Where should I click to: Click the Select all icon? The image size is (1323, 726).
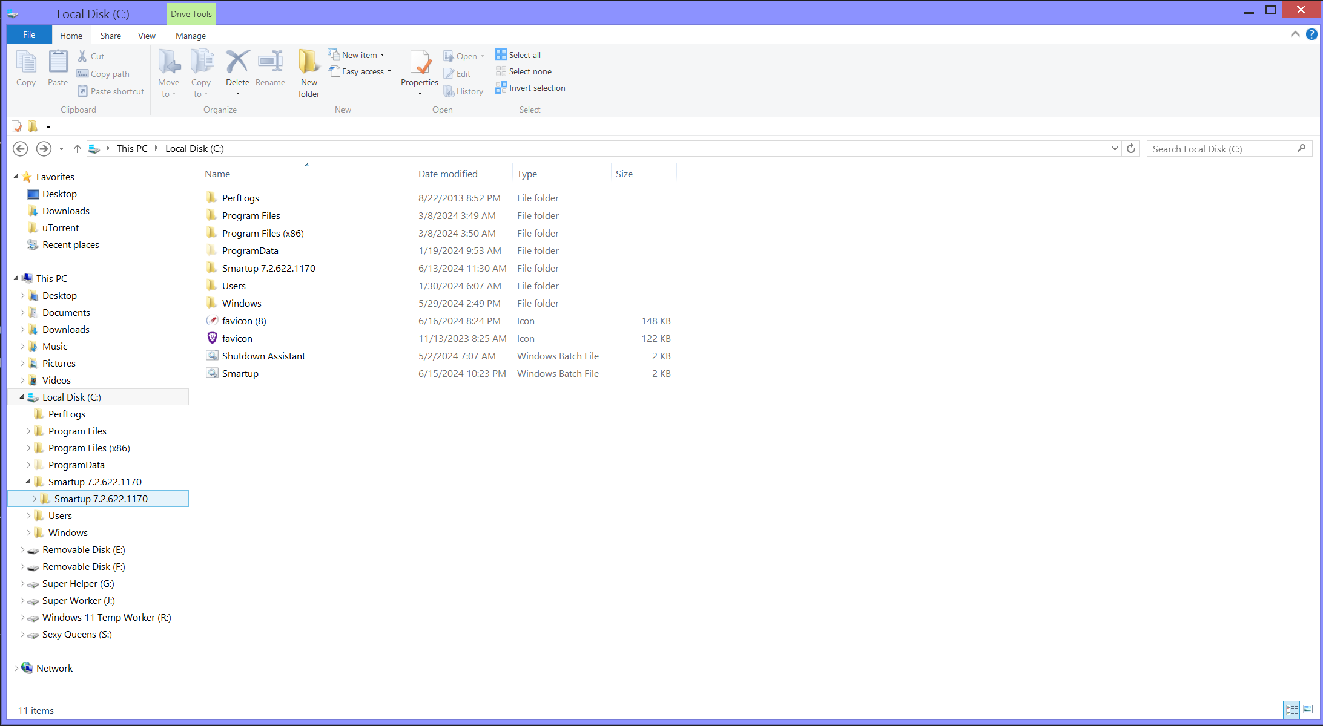(501, 55)
